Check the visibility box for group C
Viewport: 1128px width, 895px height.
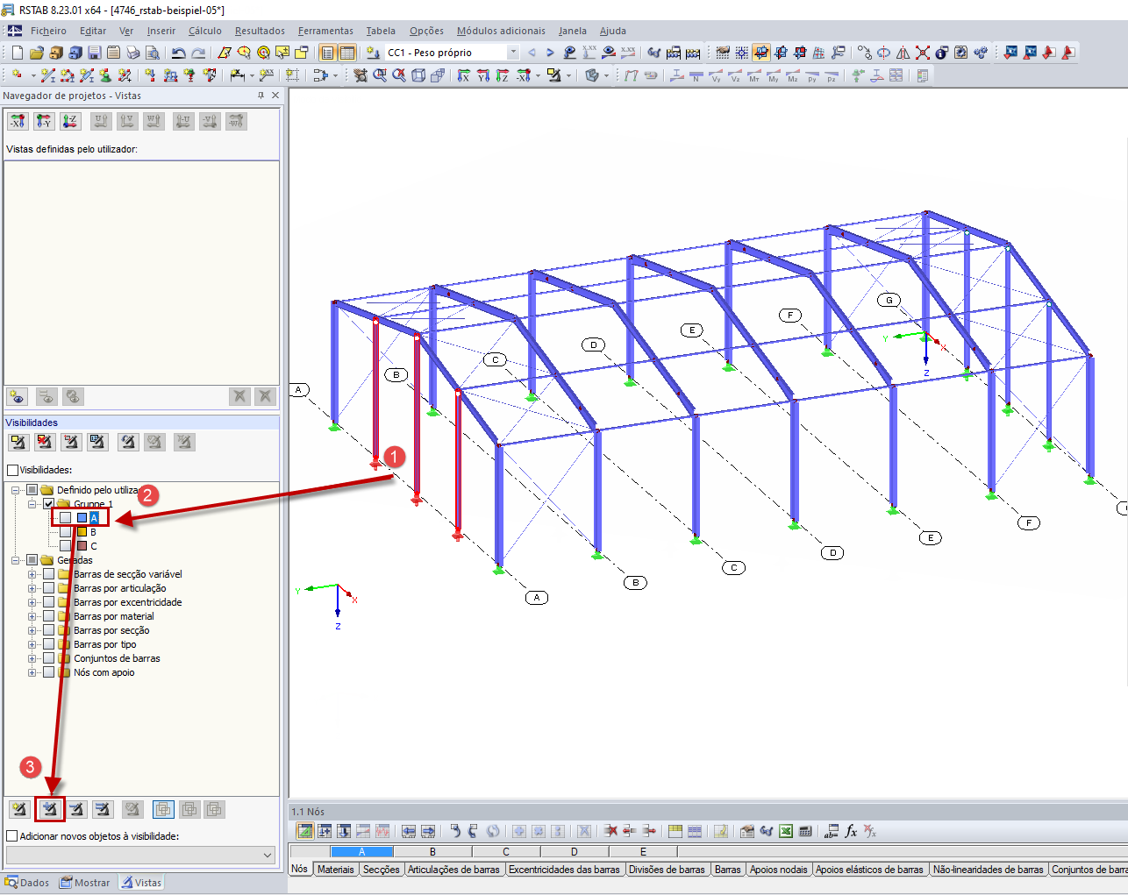point(65,546)
